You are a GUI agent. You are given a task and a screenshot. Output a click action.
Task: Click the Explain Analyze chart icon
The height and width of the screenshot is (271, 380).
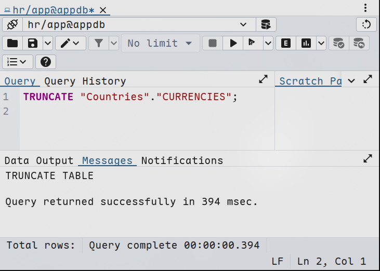pos(306,43)
